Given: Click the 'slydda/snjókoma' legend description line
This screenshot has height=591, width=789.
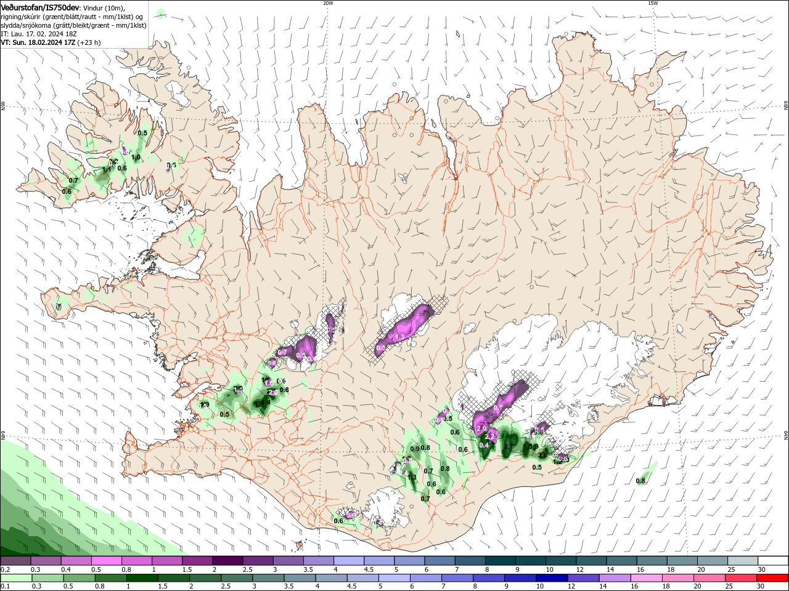Looking at the screenshot, I should (73, 25).
